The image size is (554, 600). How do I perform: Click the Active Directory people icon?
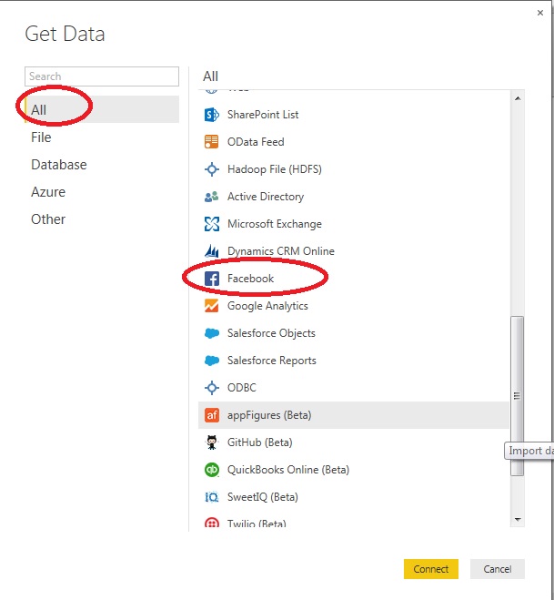coord(212,197)
